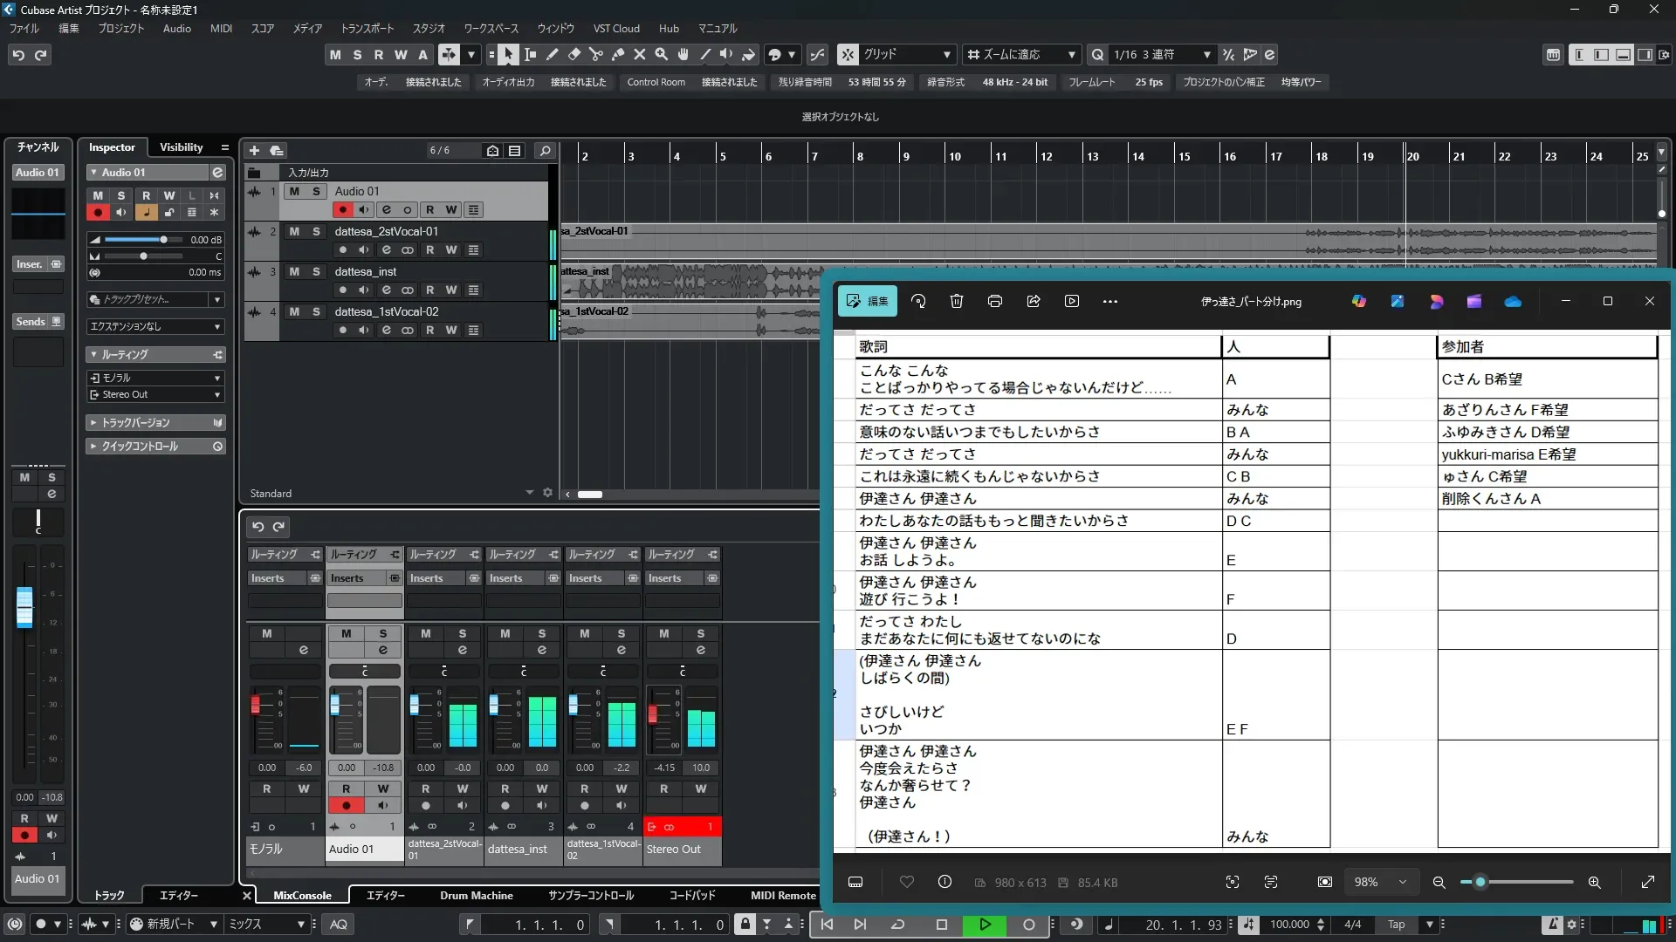Click the Add Track plus icon
Viewport: 1676px width, 942px height.
coord(254,151)
